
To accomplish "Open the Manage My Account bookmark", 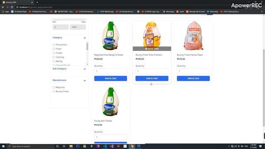I will pos(195,12).
